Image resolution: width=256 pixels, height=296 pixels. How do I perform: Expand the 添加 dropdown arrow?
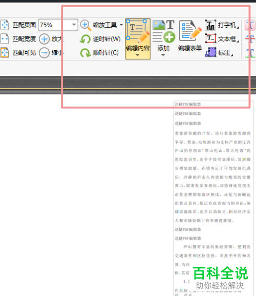163,55
